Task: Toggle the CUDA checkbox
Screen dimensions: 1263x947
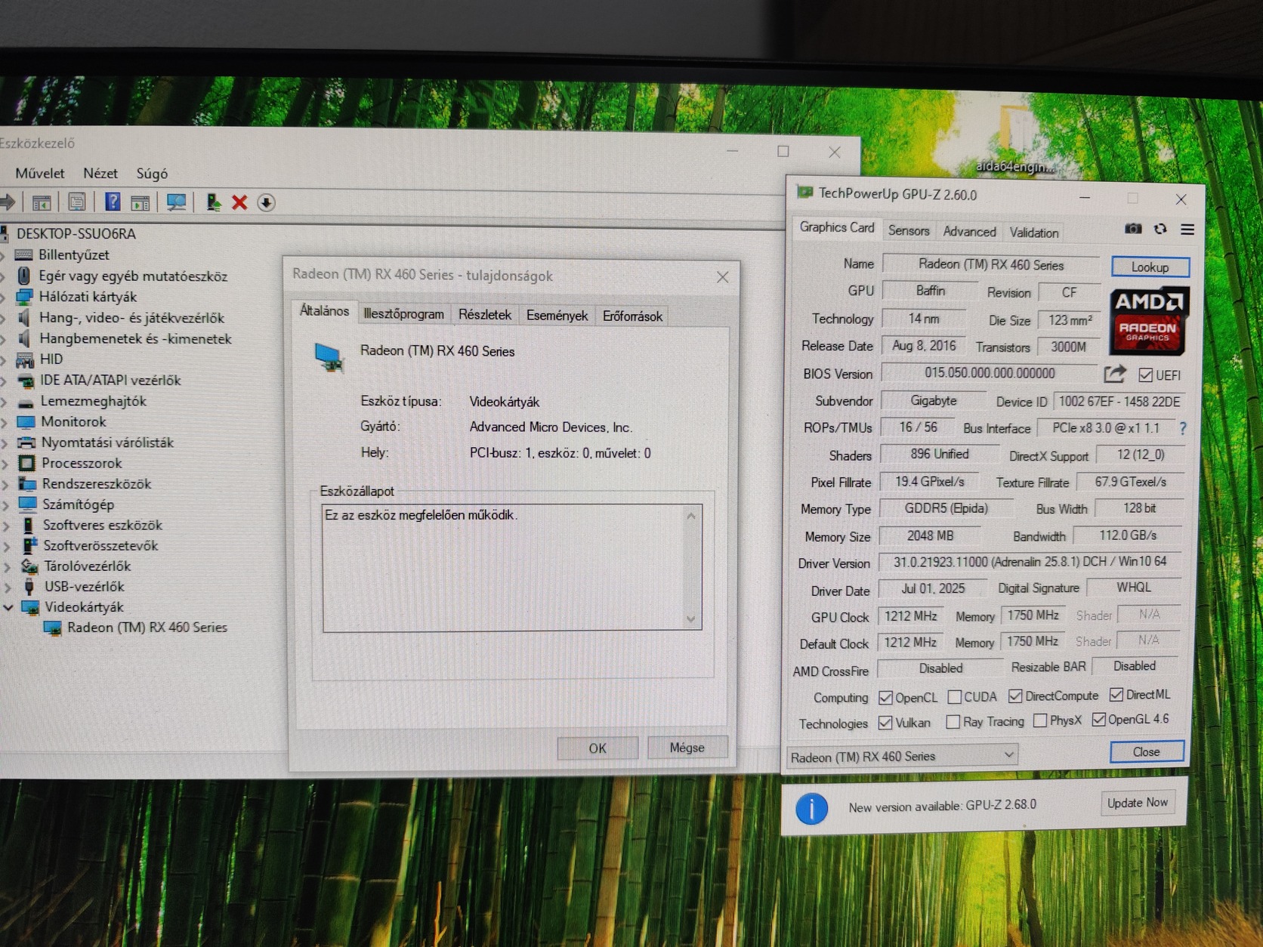Action: (955, 697)
